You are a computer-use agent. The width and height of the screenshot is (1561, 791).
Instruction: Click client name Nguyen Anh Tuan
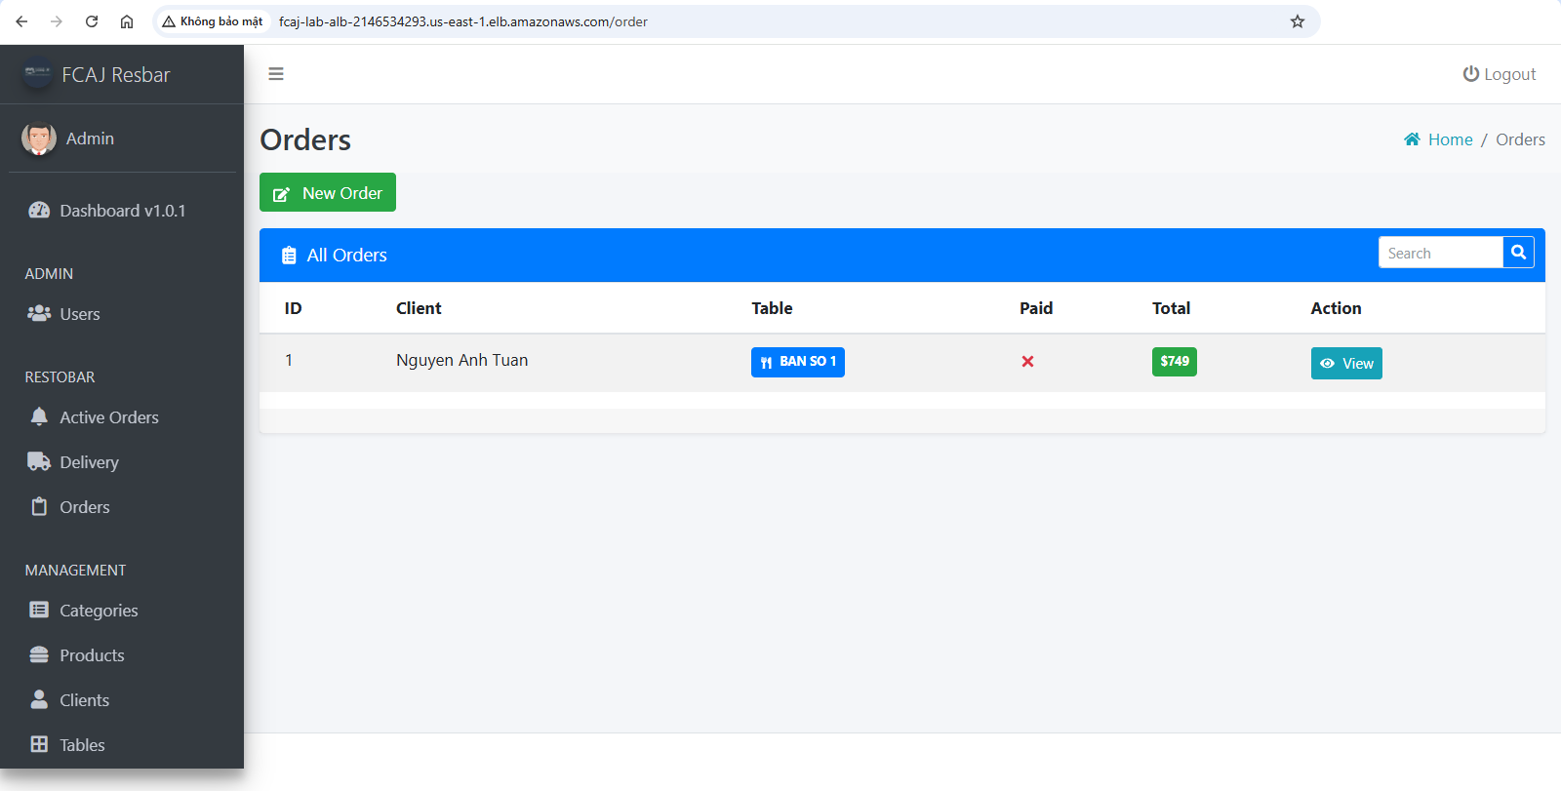[x=462, y=361]
